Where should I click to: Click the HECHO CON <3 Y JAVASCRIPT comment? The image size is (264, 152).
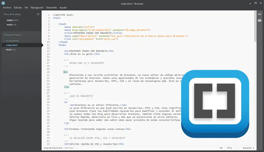tap(87, 63)
